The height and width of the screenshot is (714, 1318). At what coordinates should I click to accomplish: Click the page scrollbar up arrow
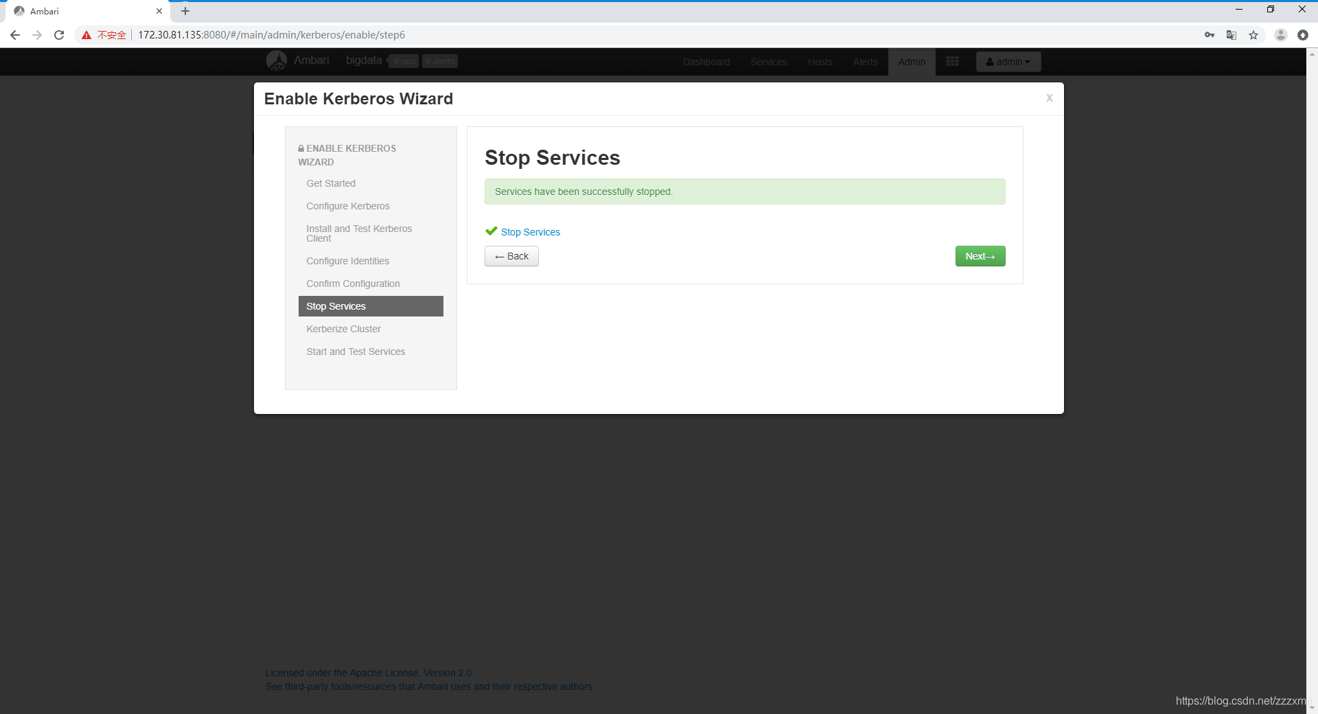1313,54
